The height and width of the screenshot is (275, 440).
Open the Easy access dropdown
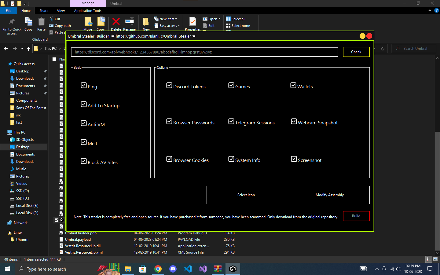178,26
